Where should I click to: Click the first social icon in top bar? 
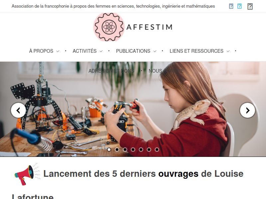231,6
